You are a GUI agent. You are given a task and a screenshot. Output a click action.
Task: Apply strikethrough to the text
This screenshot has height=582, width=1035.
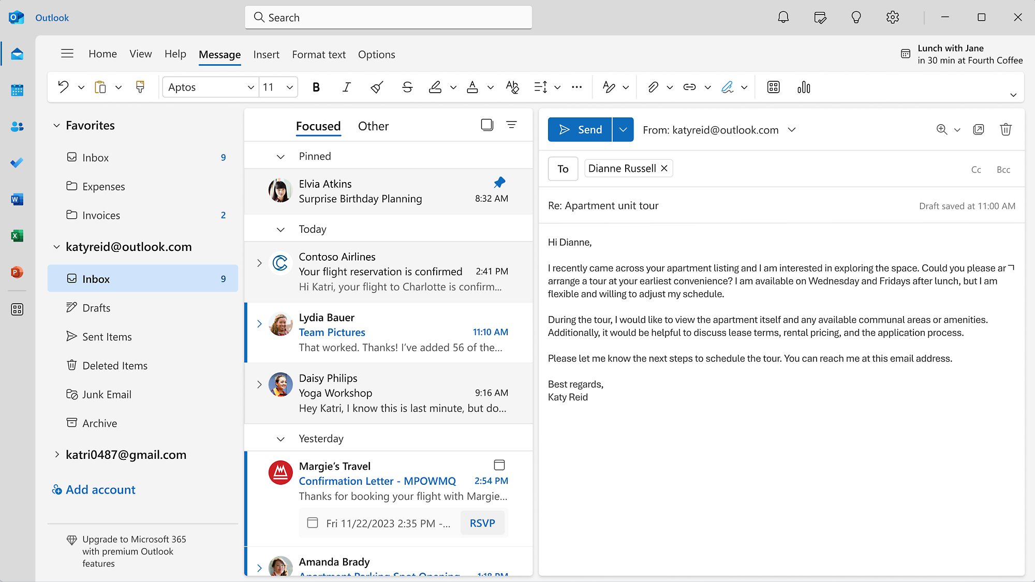(408, 87)
